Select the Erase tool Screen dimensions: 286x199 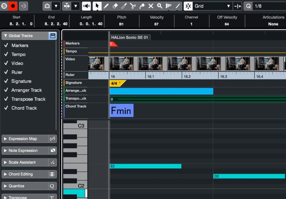click(x=115, y=6)
